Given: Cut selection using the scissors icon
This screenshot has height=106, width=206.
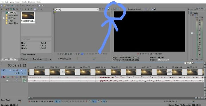Looking at the screenshot, I should click(18, 5).
